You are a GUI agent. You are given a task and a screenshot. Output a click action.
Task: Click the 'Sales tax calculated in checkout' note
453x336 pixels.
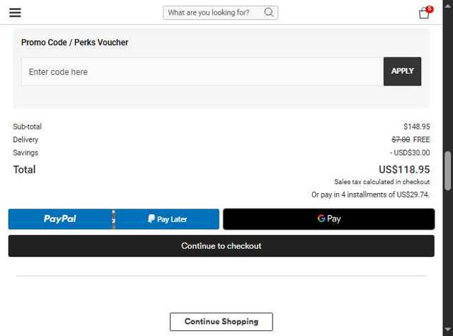382,182
